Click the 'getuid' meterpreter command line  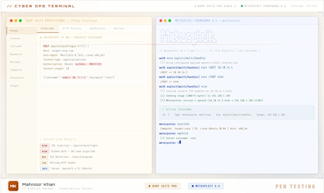click(173, 134)
